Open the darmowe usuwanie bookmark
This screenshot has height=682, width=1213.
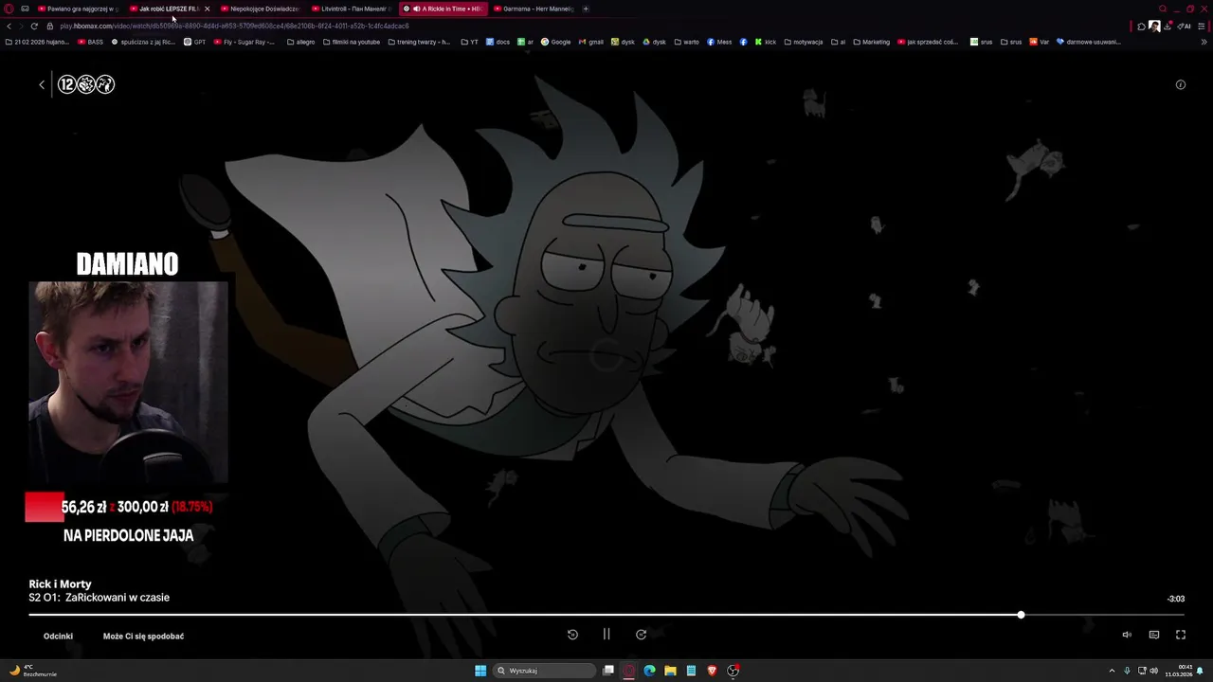(1089, 42)
